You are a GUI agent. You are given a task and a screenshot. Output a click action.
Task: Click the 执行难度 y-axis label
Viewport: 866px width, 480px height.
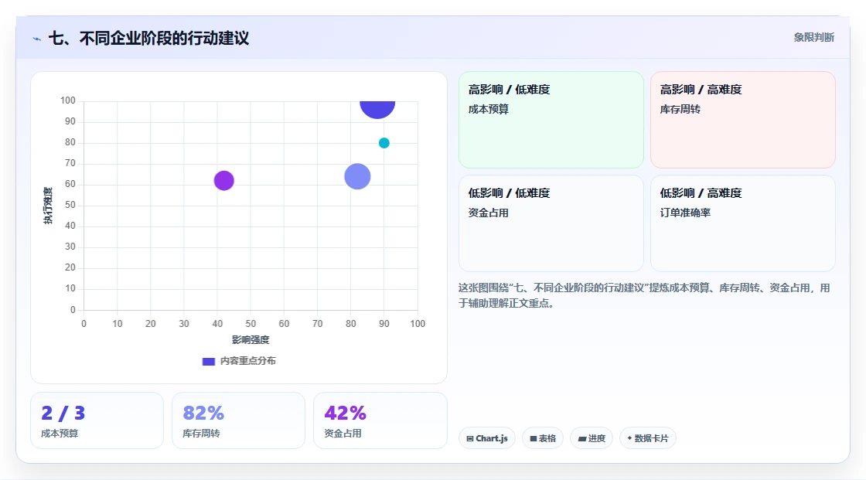(x=48, y=206)
